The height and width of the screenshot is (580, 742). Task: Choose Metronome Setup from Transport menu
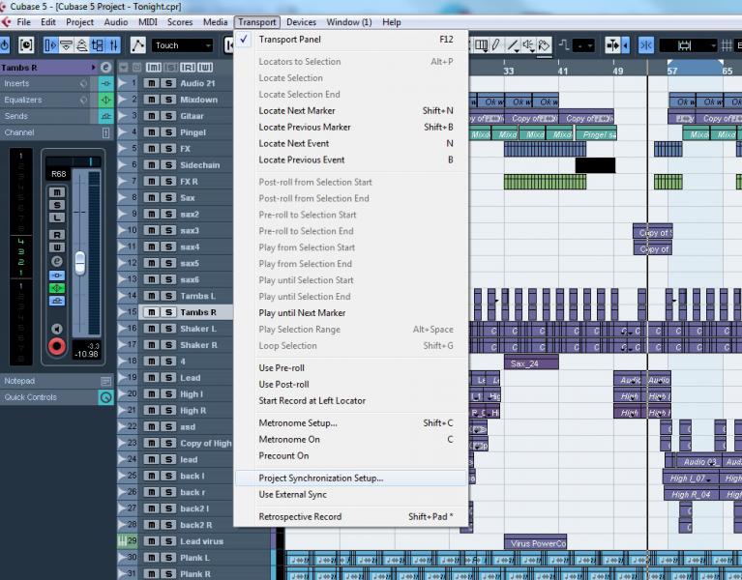(x=350, y=423)
